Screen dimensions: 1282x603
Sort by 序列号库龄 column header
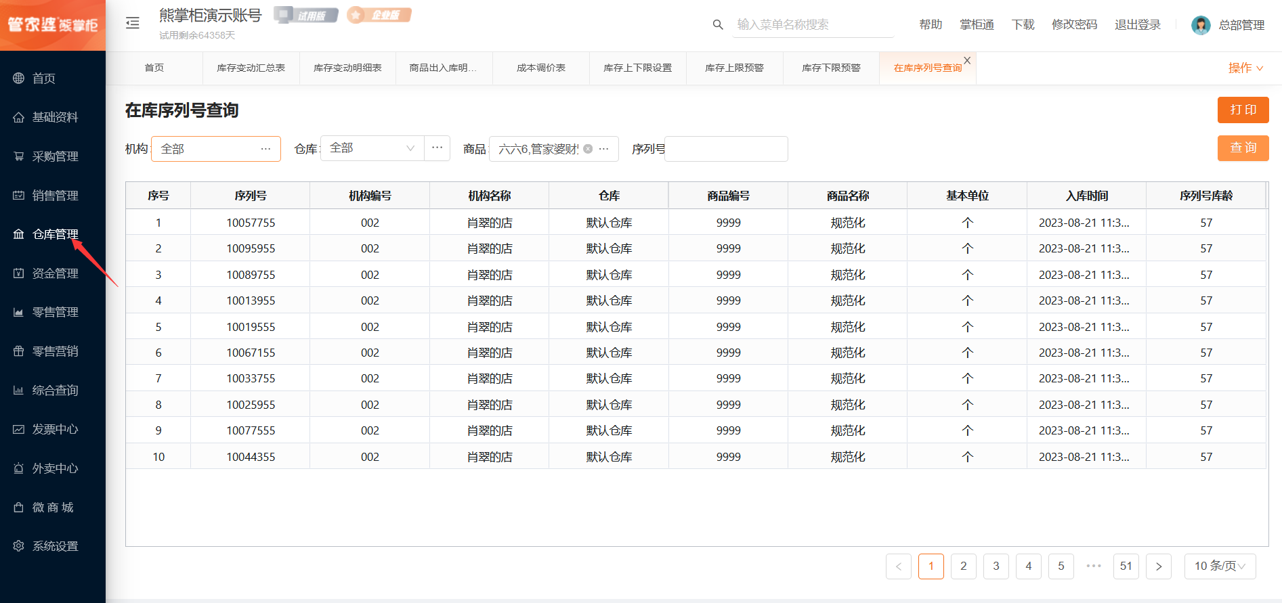pos(1206,196)
